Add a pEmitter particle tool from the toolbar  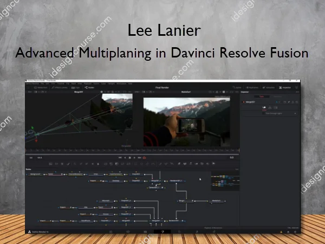coord(160,164)
